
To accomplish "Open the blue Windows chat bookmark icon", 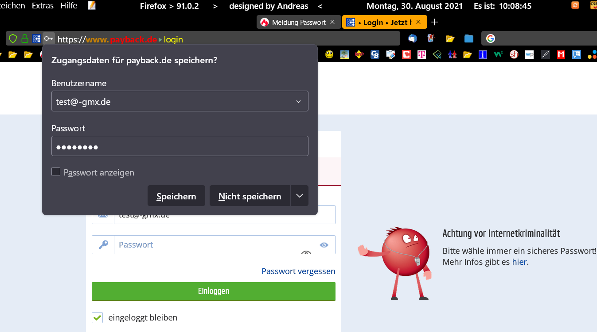I will pyautogui.click(x=577, y=55).
